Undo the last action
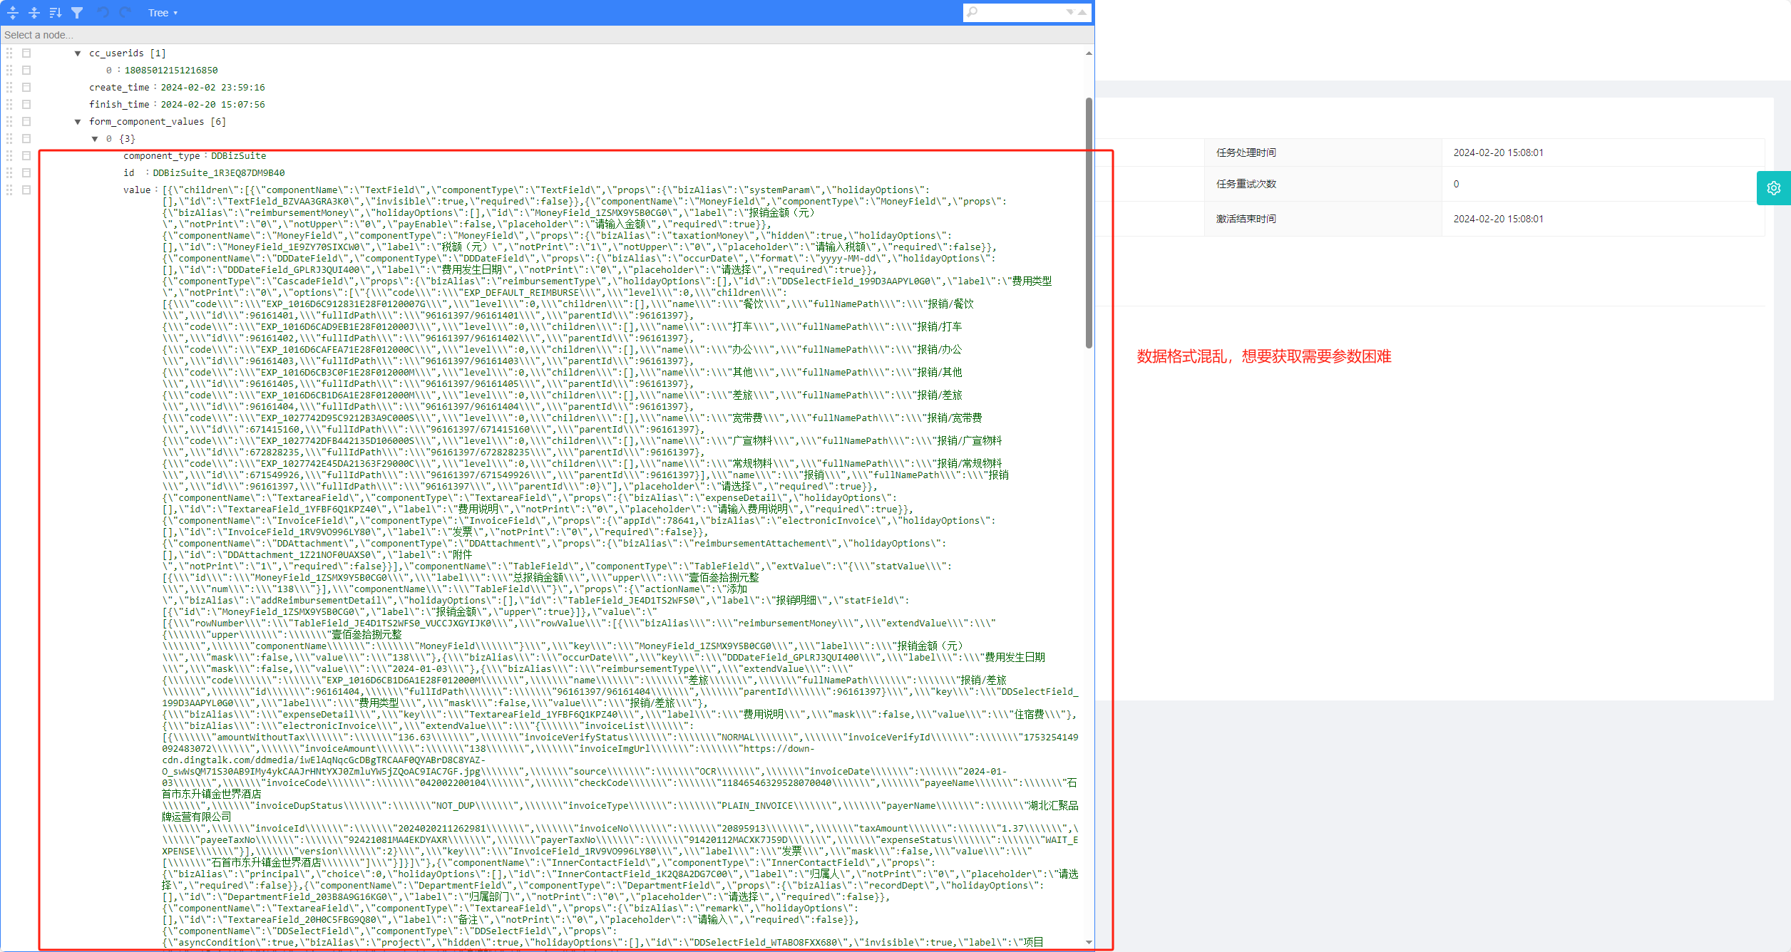This screenshot has width=1791, height=952. [x=103, y=13]
